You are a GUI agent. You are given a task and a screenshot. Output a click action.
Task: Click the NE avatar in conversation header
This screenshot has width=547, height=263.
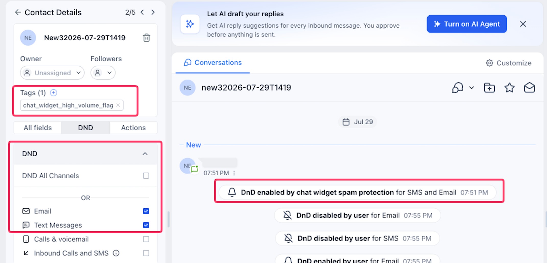coord(188,88)
